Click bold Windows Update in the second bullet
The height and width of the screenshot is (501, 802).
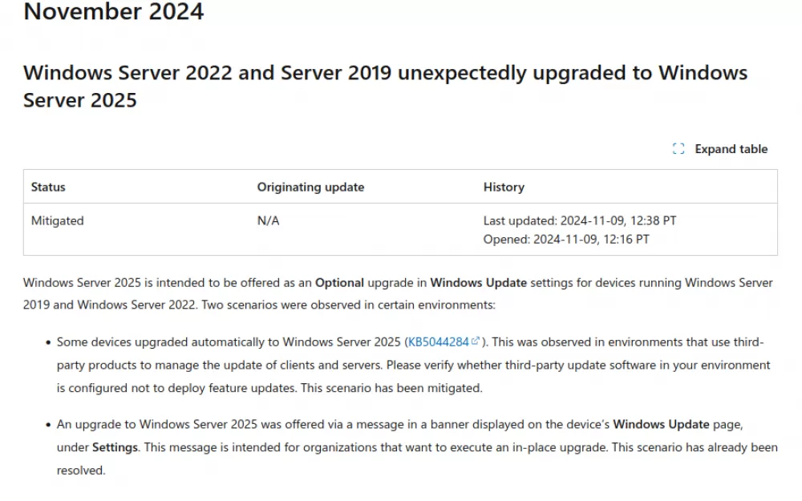[x=661, y=424]
